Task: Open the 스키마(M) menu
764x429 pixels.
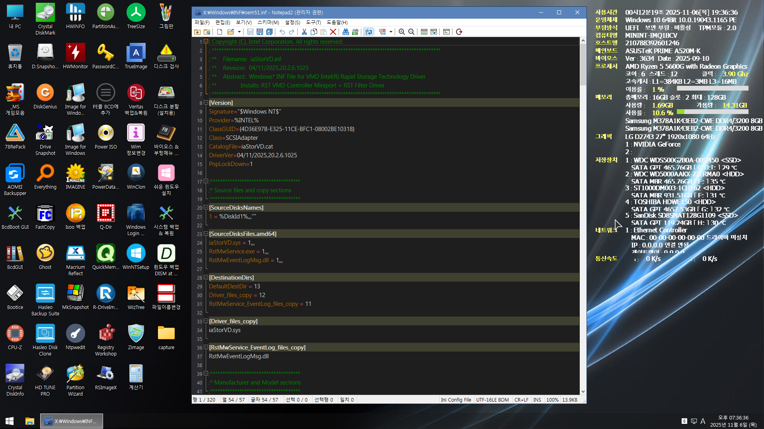Action: pos(268,22)
